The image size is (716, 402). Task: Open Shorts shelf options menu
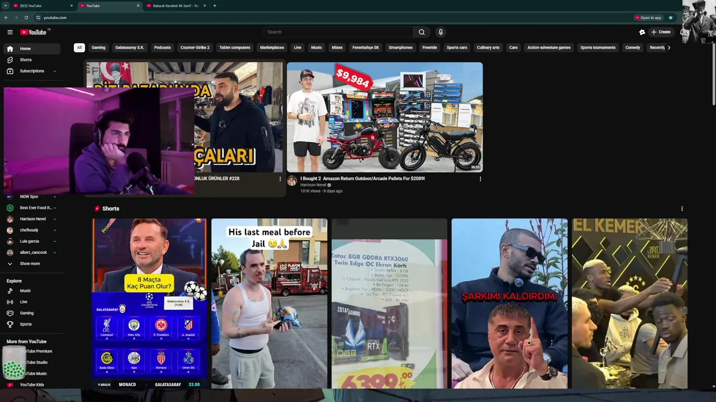[x=682, y=208]
